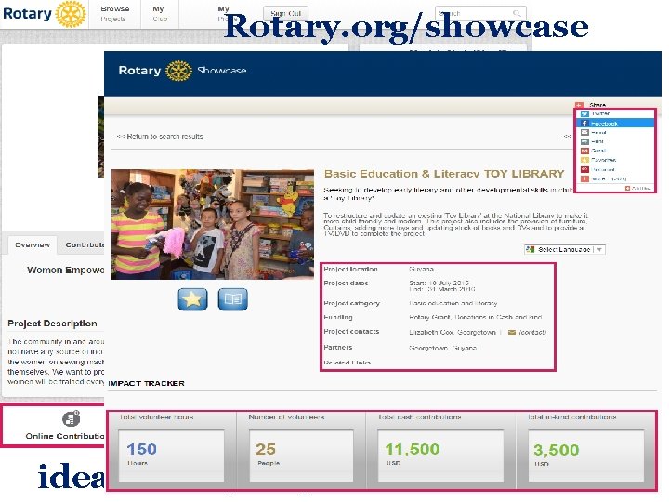Click the Select Language dropdown arrow
This screenshot has height=502, width=669.
pyautogui.click(x=600, y=250)
